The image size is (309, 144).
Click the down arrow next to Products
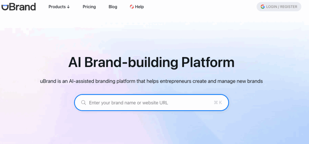click(68, 7)
